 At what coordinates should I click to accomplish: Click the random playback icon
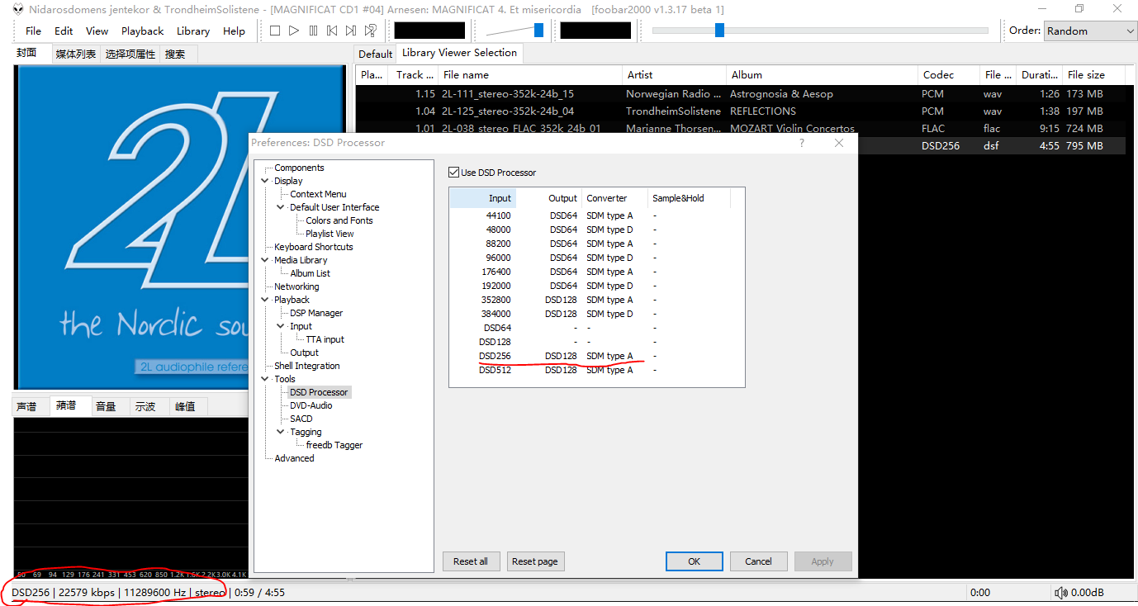(x=371, y=31)
